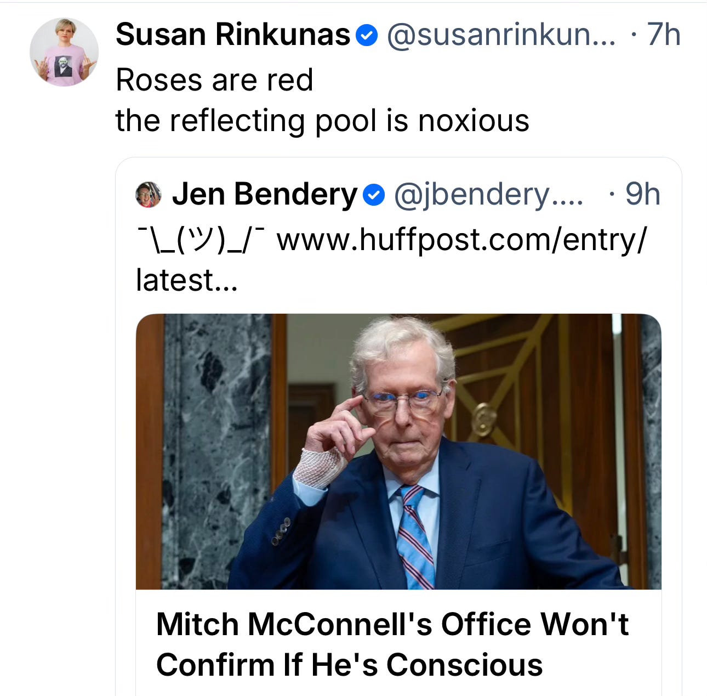
Task: Open the www.huffpost.com/entry/ link
Action: (462, 240)
